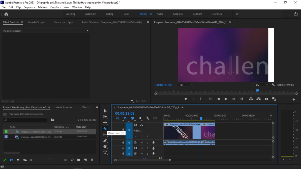Image resolution: width=301 pixels, height=169 pixels.
Task: Toggle the timeline Snap magnet
Action: pos(125,118)
